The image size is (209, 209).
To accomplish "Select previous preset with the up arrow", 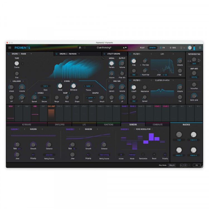I will tap(124, 48).
